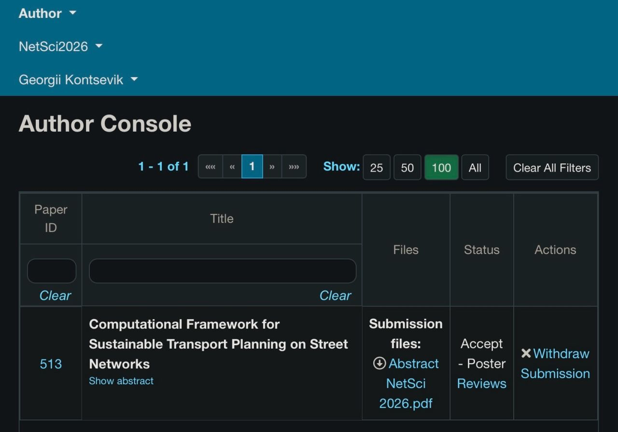The image size is (618, 432).
Task: Show 25 items per page
Action: pyautogui.click(x=377, y=167)
